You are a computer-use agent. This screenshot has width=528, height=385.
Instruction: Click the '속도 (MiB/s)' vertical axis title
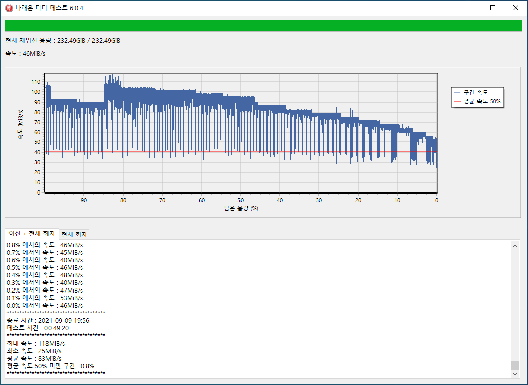click(21, 125)
